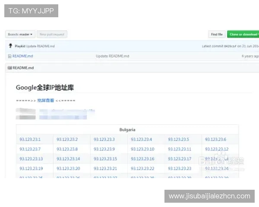Image resolution: width=259 pixels, height=207 pixels.
Task: Open IP address 93.123.23.3
Action: [104, 139]
